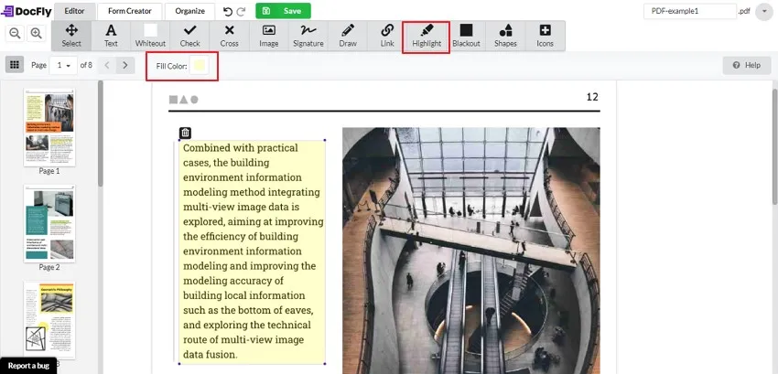Click the Link tool icon
The image size is (778, 374).
coord(387,36)
